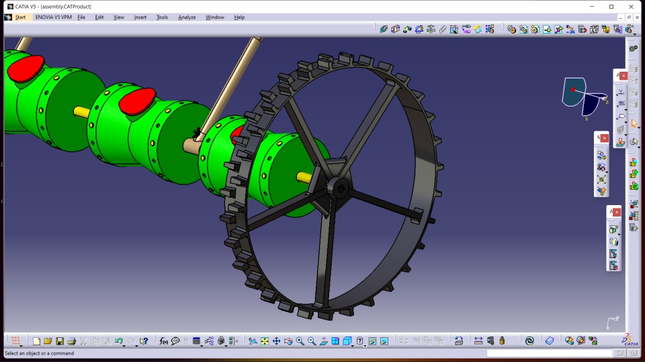Click the Change Constraint looping-arrows icon
The image size is (645, 362).
478,29
